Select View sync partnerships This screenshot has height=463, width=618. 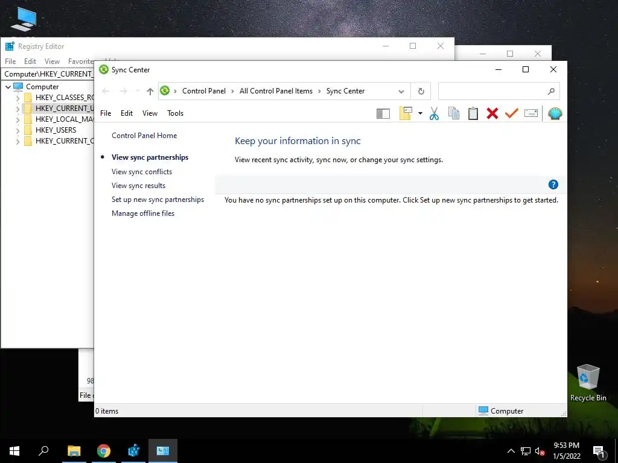point(150,157)
